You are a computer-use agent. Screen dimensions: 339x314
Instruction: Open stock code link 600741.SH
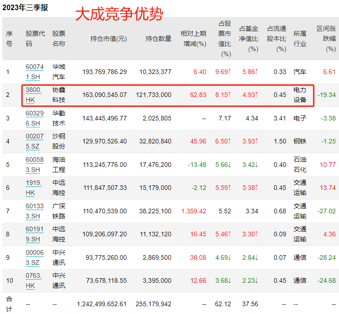click(x=34, y=72)
